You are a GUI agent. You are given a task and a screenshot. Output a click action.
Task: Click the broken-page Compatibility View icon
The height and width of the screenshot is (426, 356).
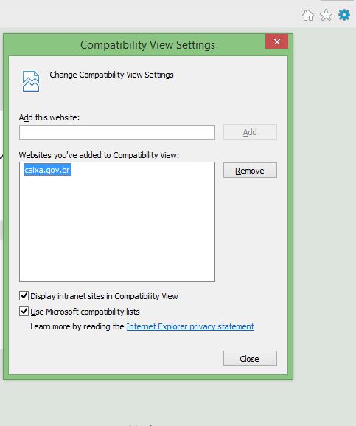[31, 81]
